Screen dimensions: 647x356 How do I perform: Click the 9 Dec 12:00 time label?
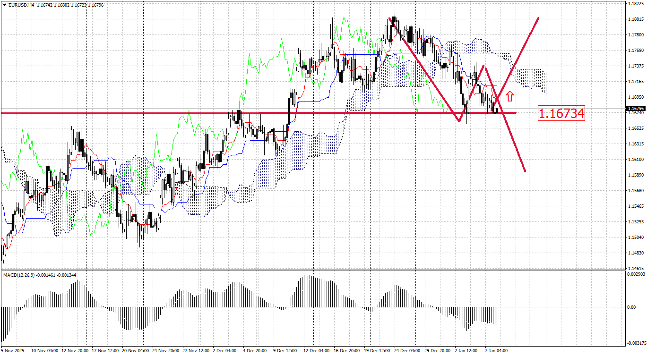(285, 351)
